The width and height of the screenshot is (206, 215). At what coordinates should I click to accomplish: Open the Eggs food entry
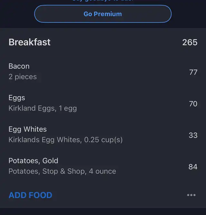17,98
